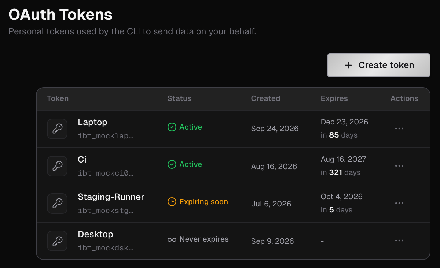
Task: Click the key icon for Staging-Runner token
Action: [57, 204]
